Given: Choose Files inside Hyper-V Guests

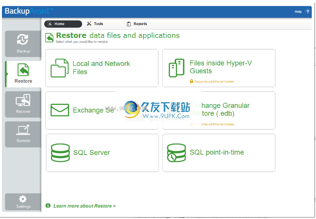Looking at the screenshot, I should click(219, 68).
